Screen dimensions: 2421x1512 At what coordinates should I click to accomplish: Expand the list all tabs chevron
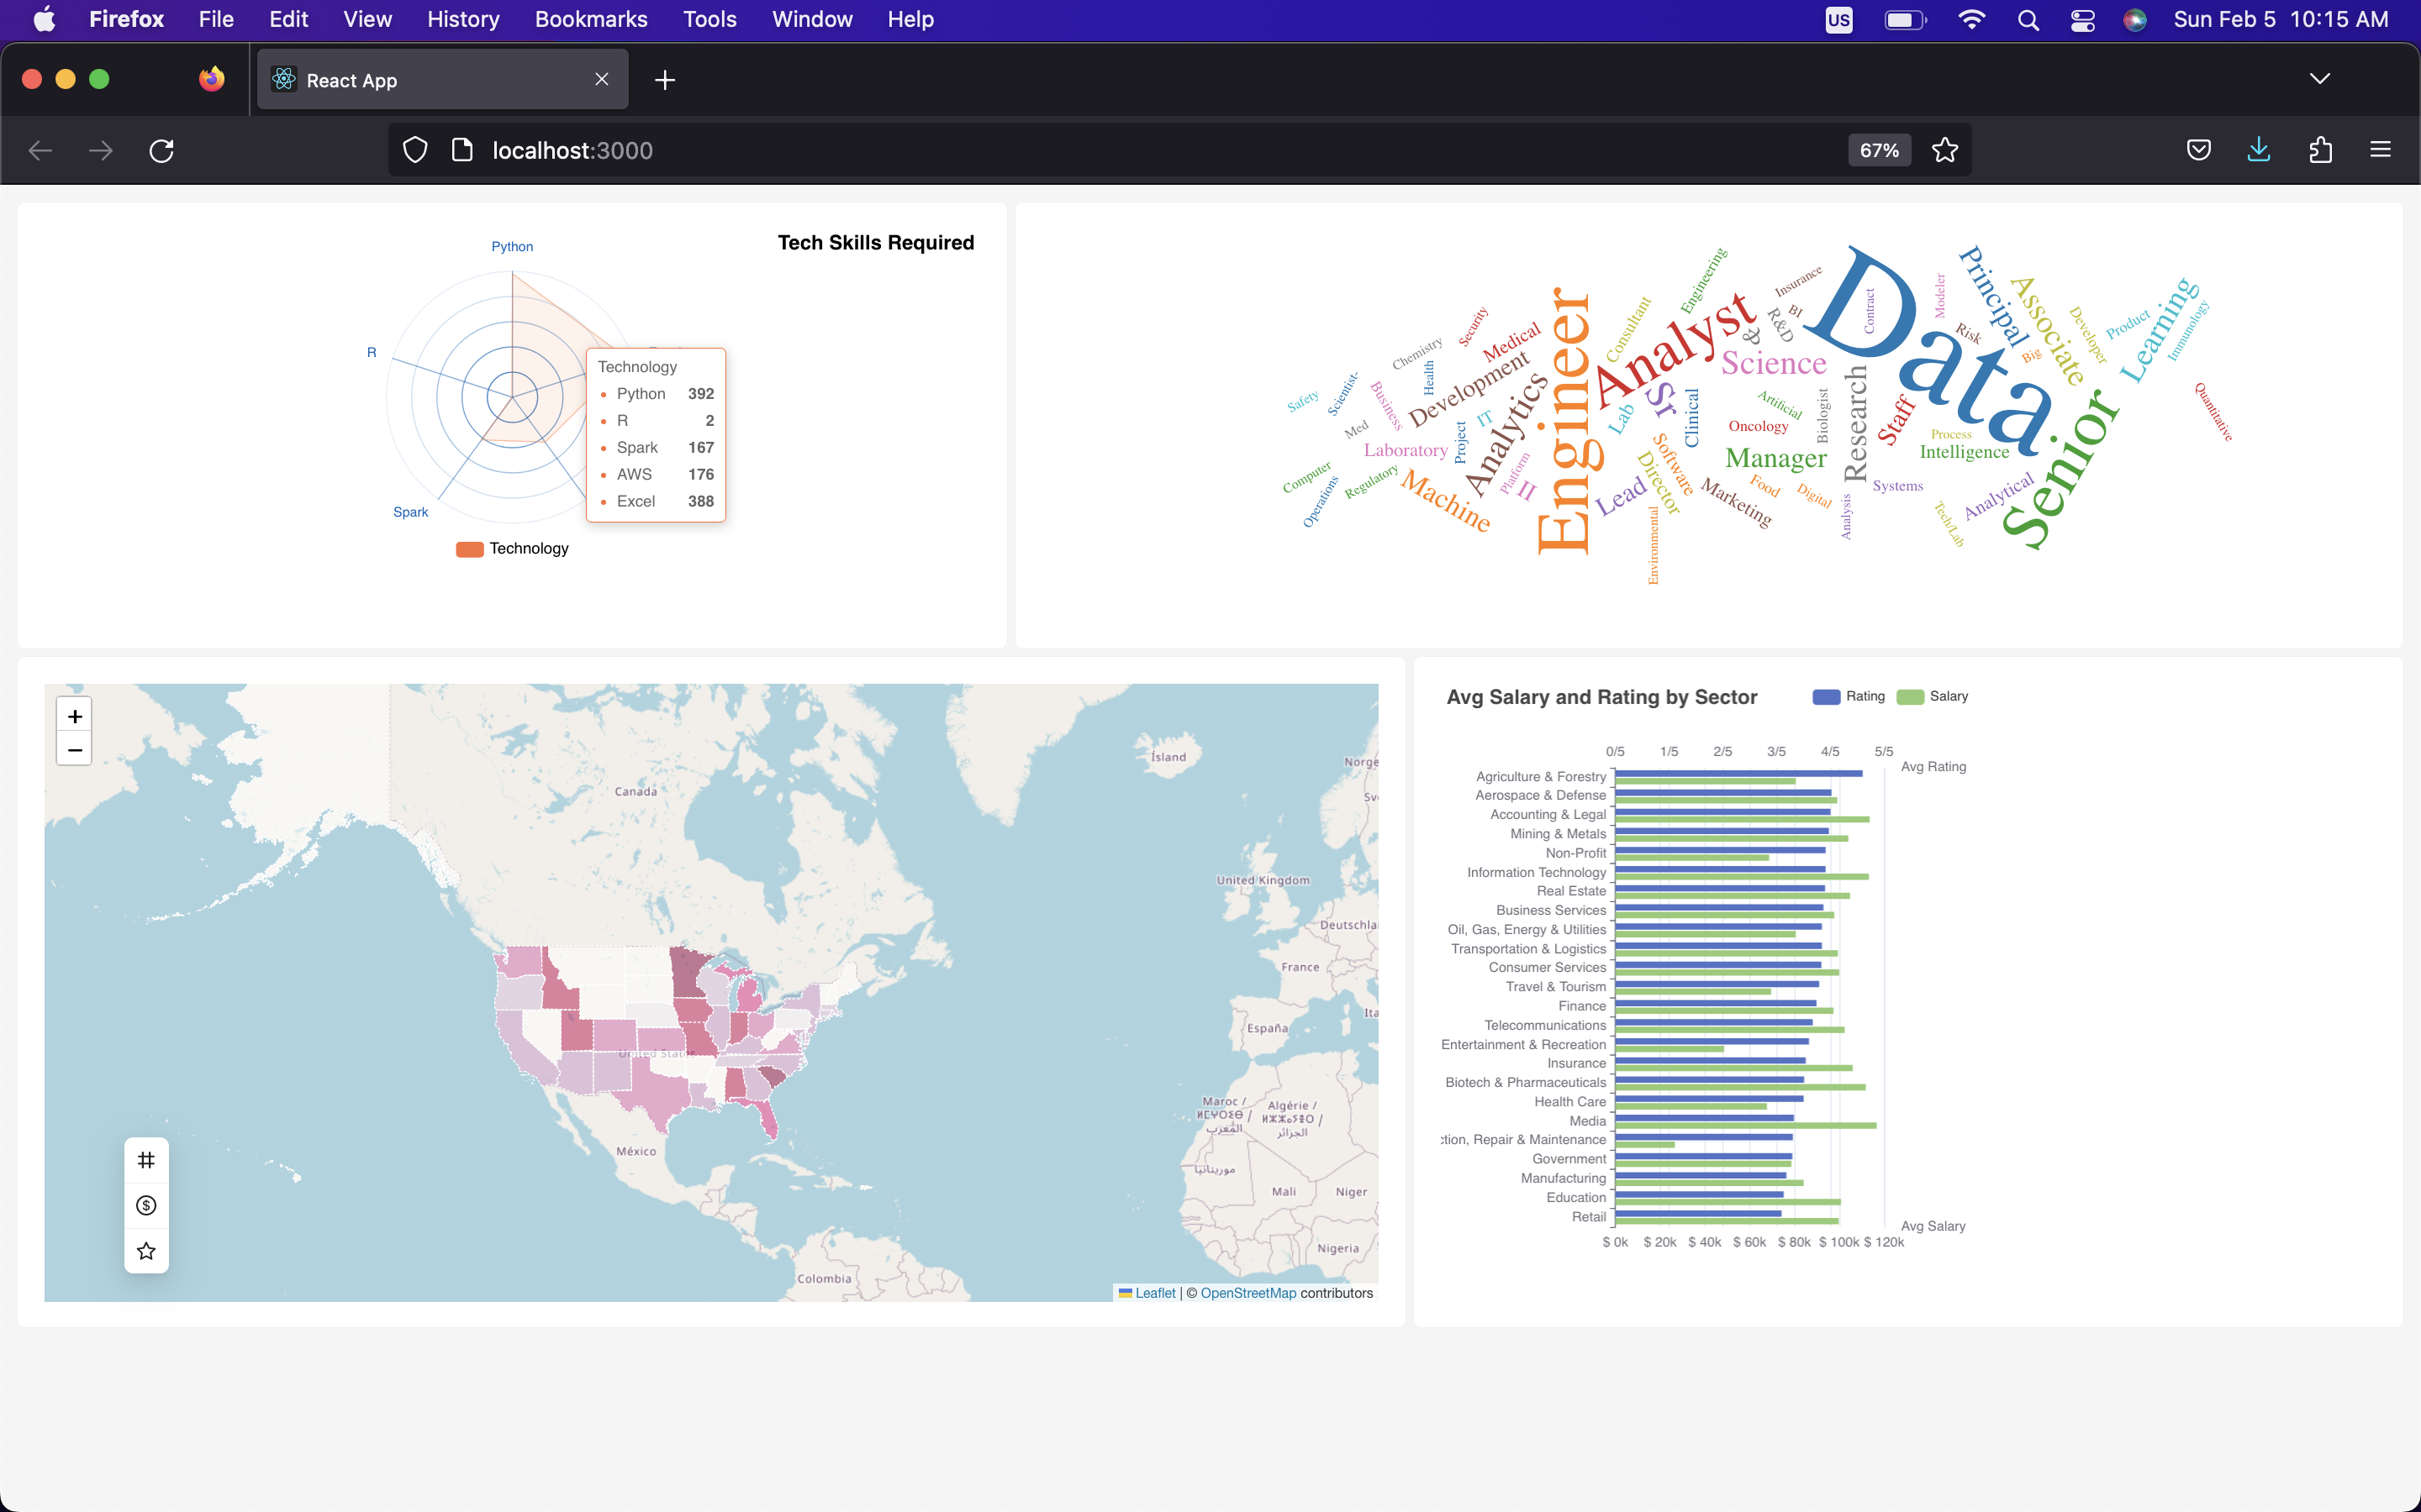coord(2320,79)
